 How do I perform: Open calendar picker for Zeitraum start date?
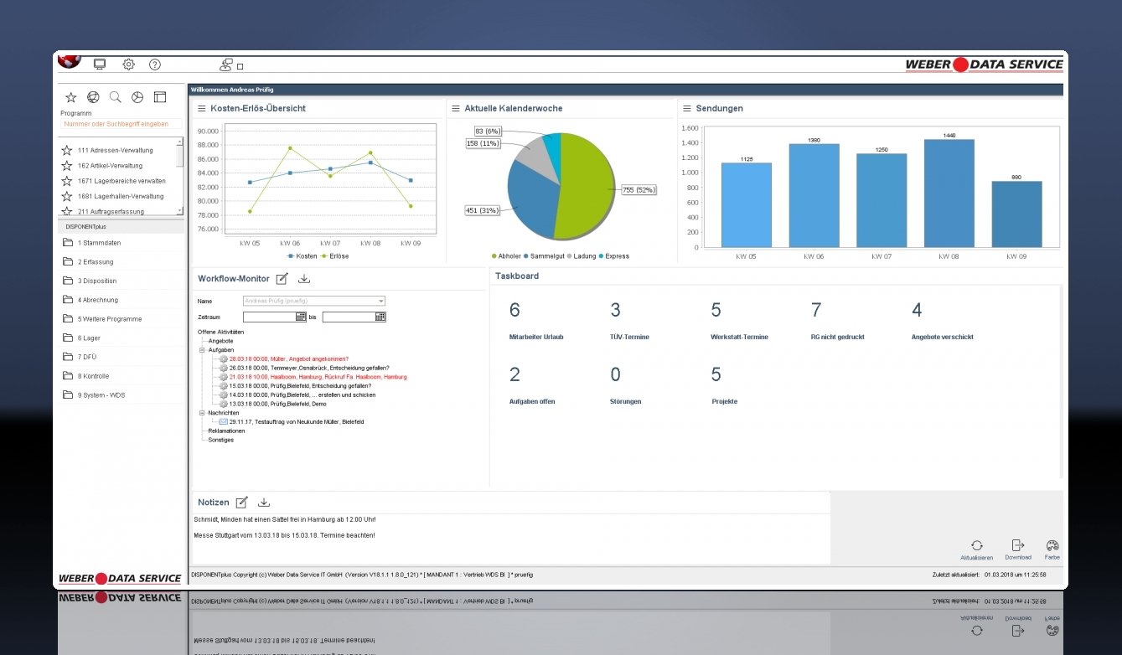302,317
